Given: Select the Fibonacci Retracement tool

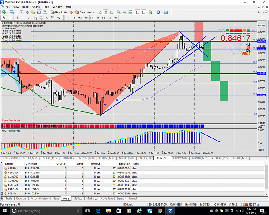Looking at the screenshot, I should (x=41, y=18).
